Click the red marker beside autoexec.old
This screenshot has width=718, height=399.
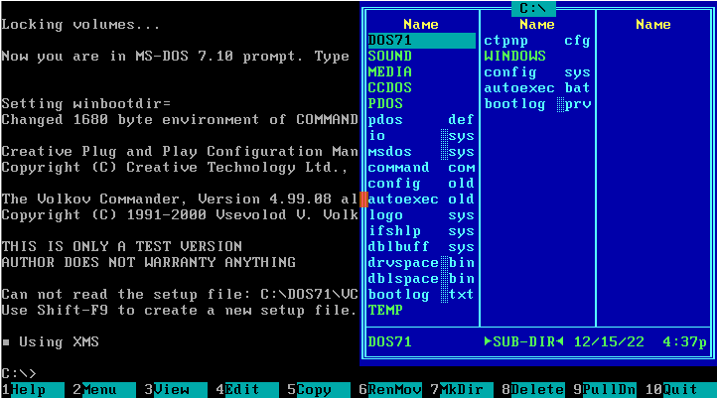coord(363,199)
